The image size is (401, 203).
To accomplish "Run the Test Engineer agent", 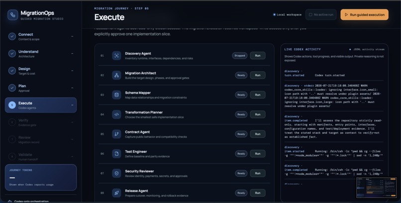I will coord(258,154).
